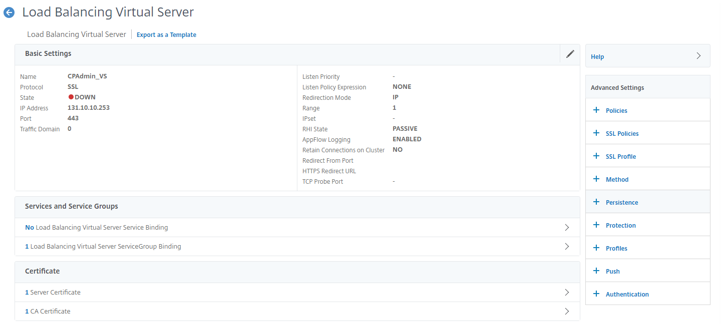Click Export as a Template link
The height and width of the screenshot is (324, 721).
point(166,35)
